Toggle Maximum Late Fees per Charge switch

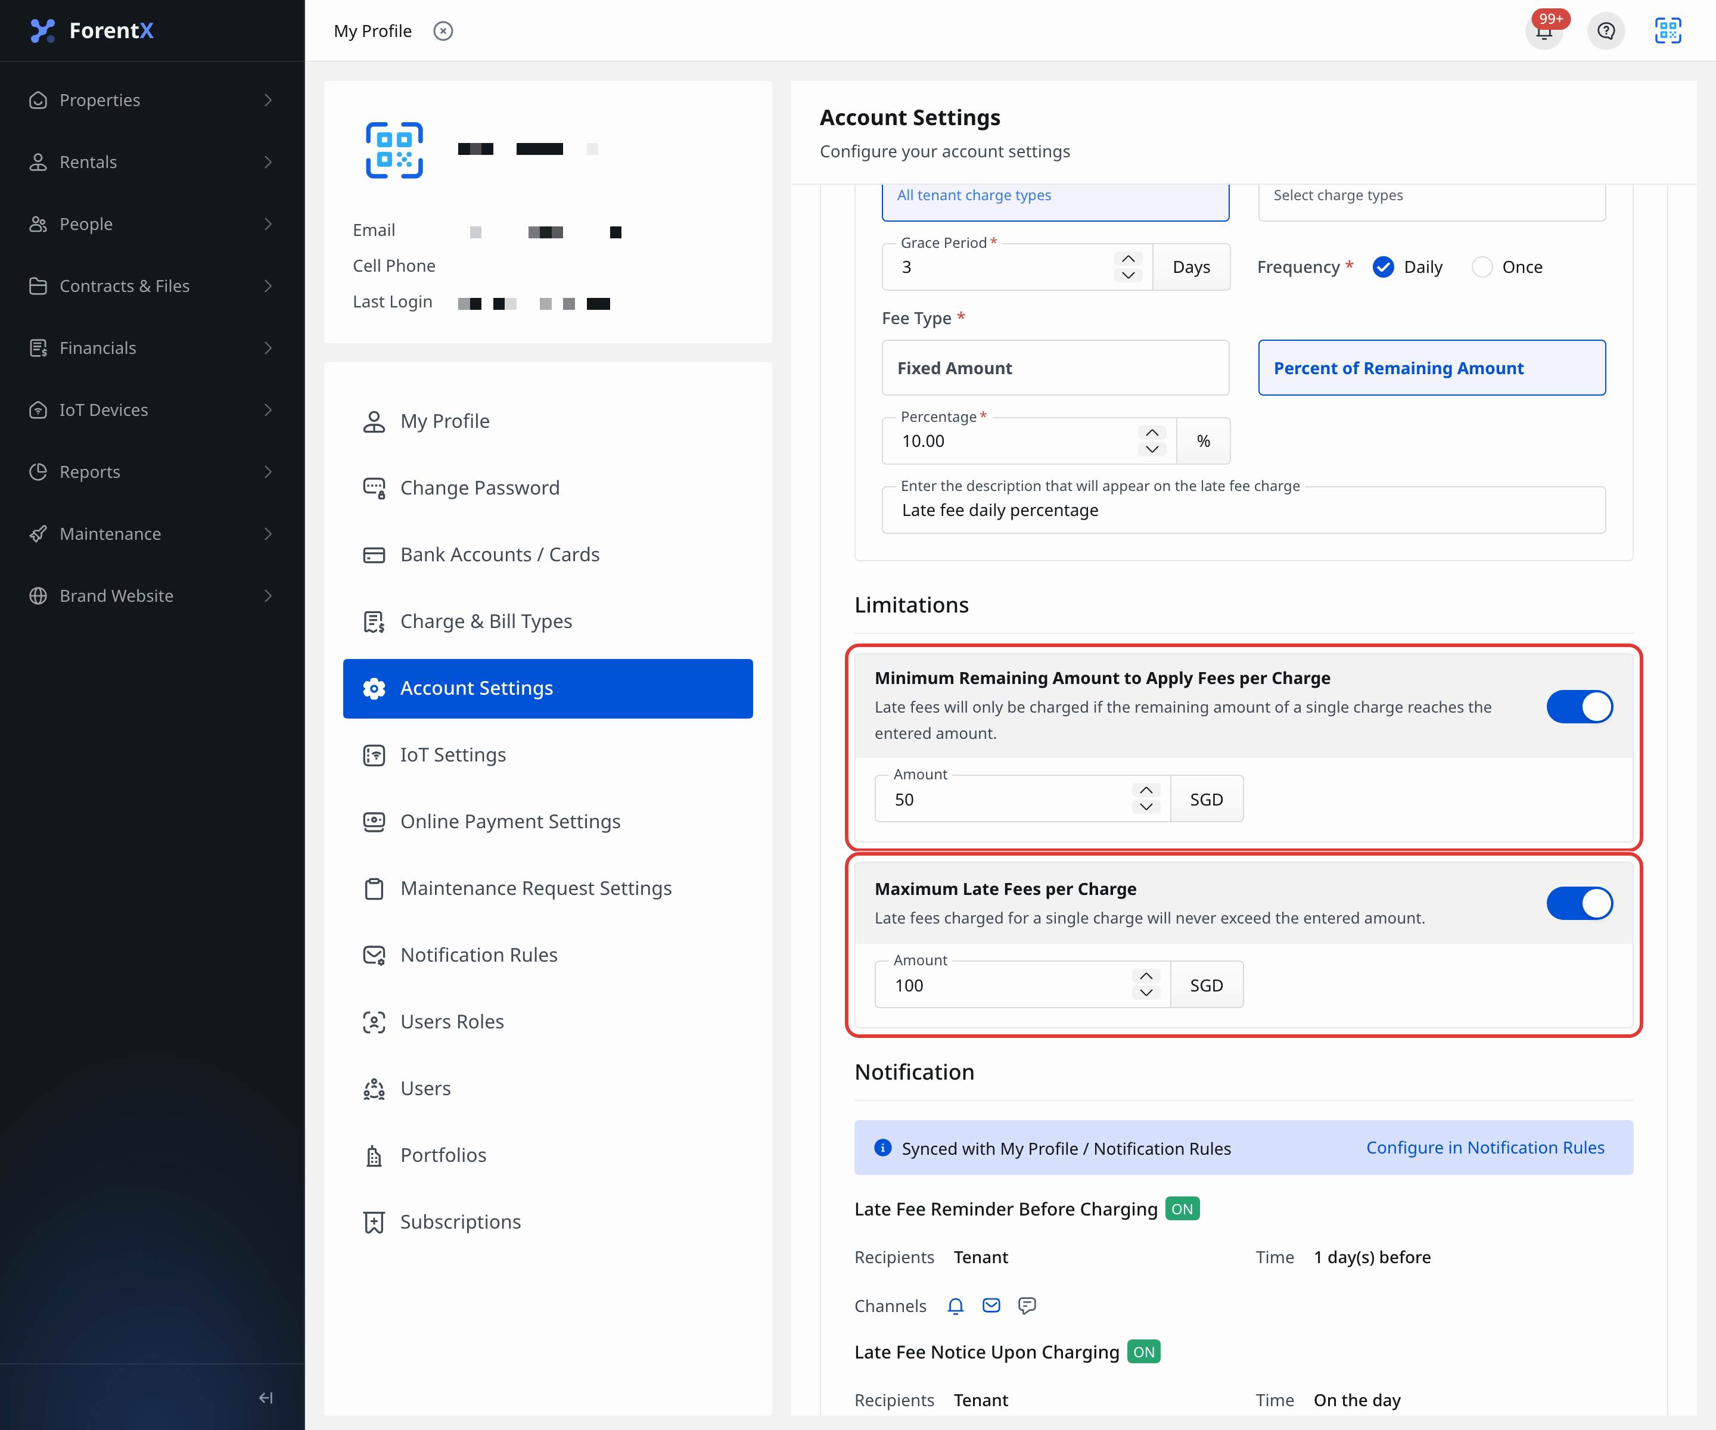[1579, 903]
